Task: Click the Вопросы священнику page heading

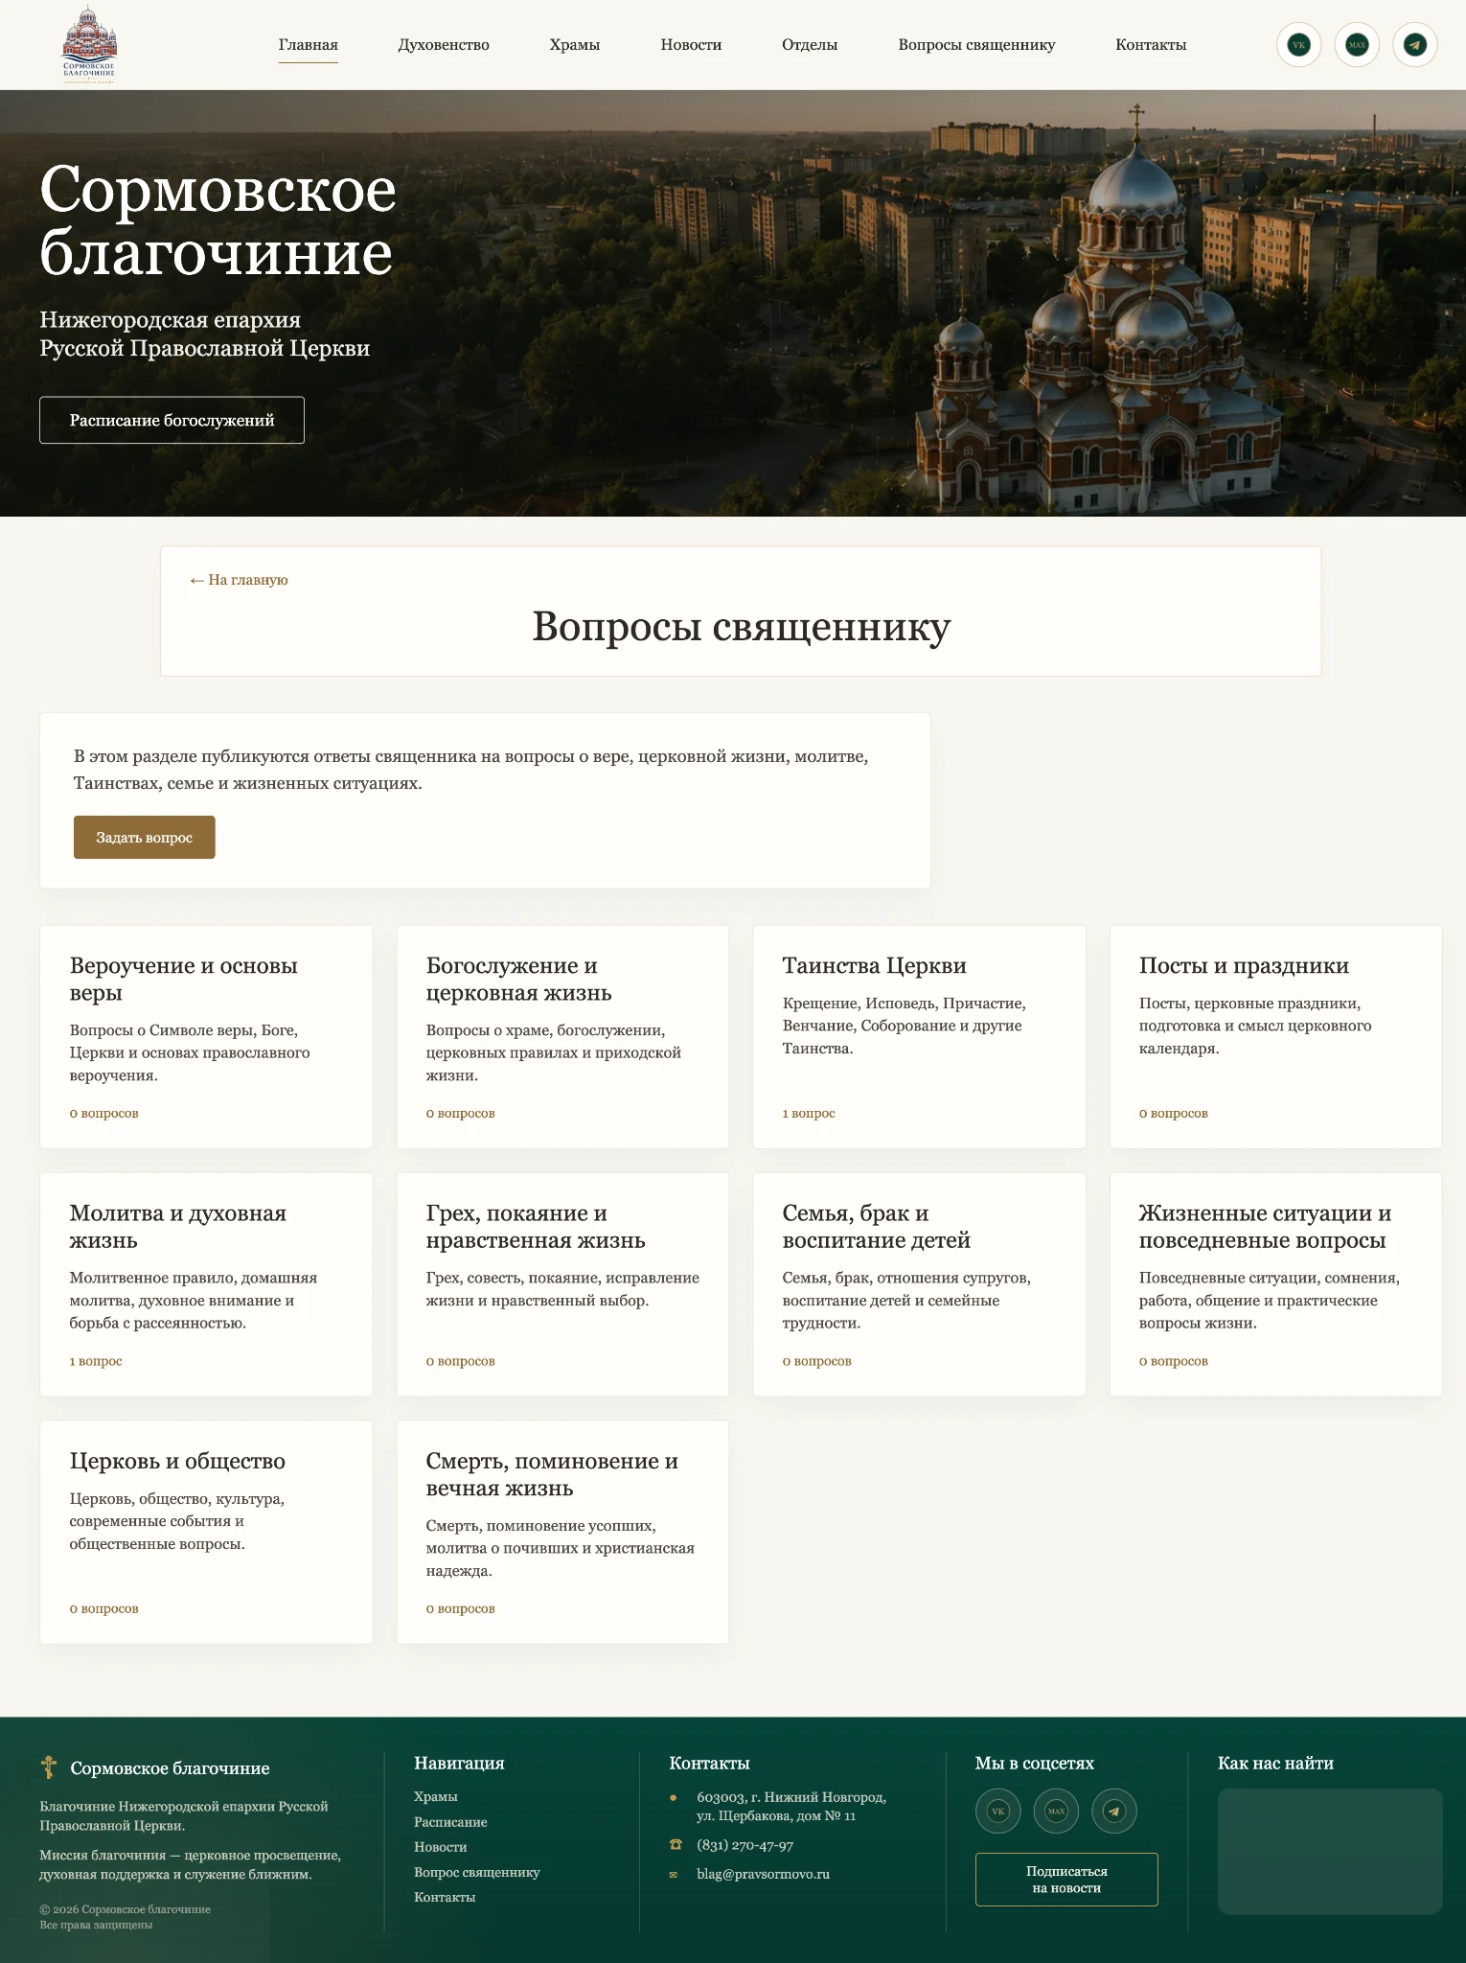Action: pos(742,627)
